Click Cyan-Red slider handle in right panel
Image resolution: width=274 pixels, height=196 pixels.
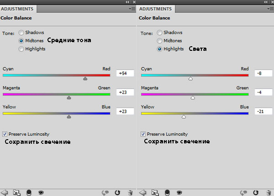pyautogui.click(x=190, y=78)
